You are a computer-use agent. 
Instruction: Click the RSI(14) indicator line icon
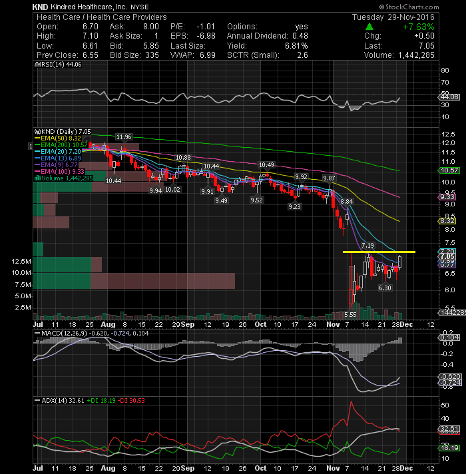click(x=37, y=65)
